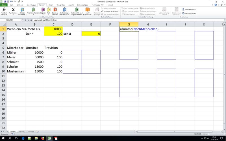Switch to the Überprüfen ribbon tab
The width and height of the screenshot is (226, 141).
pyautogui.click(x=60, y=5)
